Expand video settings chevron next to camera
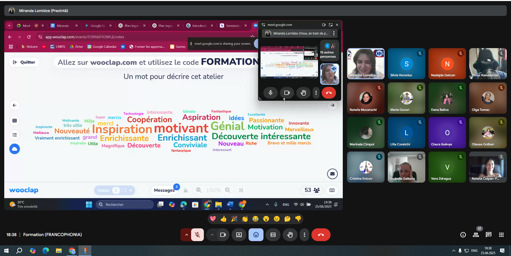 (212, 235)
